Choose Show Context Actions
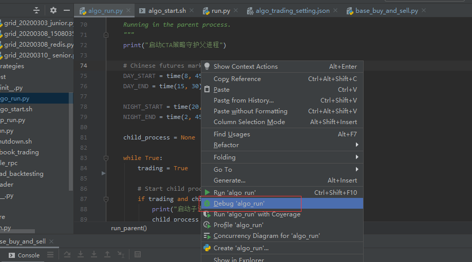 point(282,67)
